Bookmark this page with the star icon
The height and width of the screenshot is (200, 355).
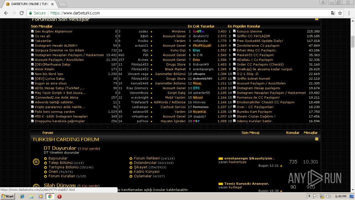340,13
